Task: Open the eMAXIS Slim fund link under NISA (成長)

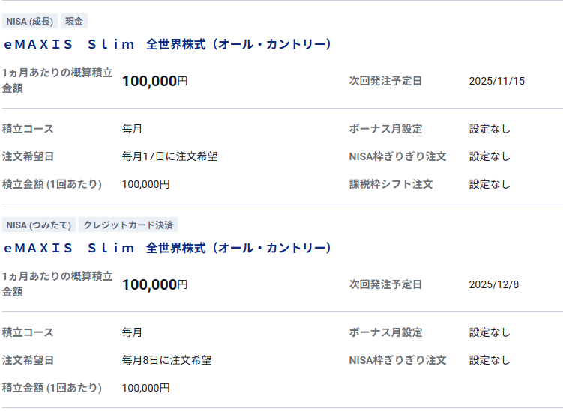Action: (x=167, y=44)
